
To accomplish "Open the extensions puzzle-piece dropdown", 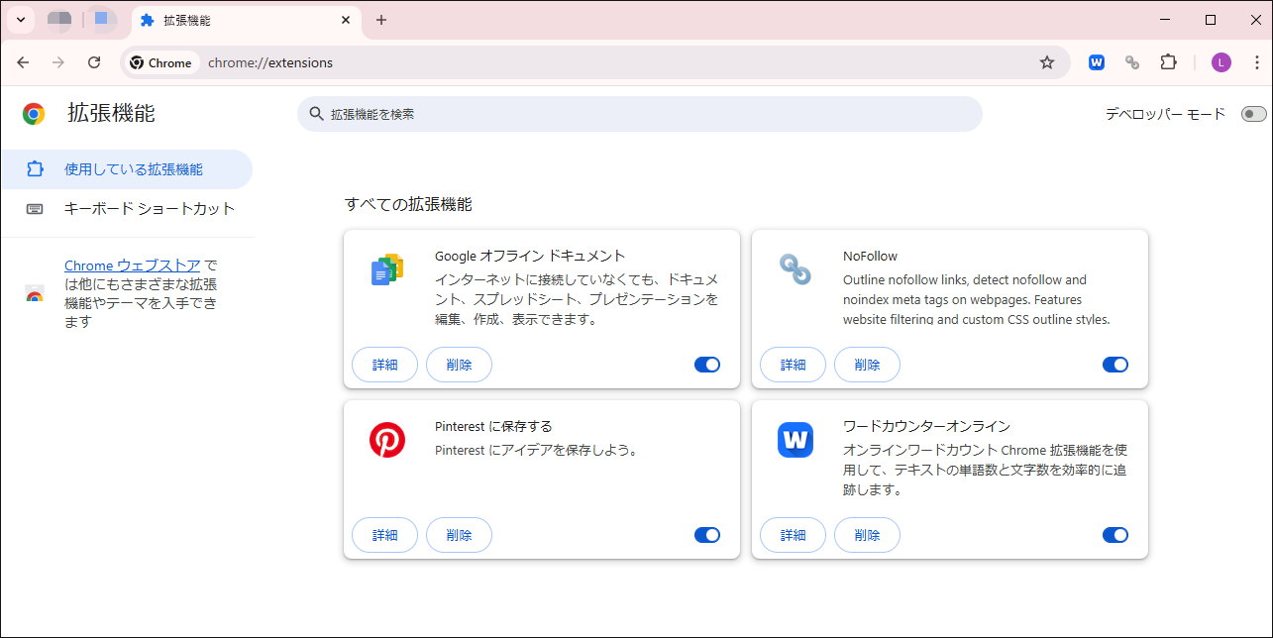I will [1169, 61].
